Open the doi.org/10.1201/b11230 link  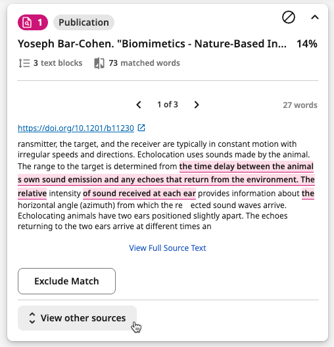click(x=76, y=128)
